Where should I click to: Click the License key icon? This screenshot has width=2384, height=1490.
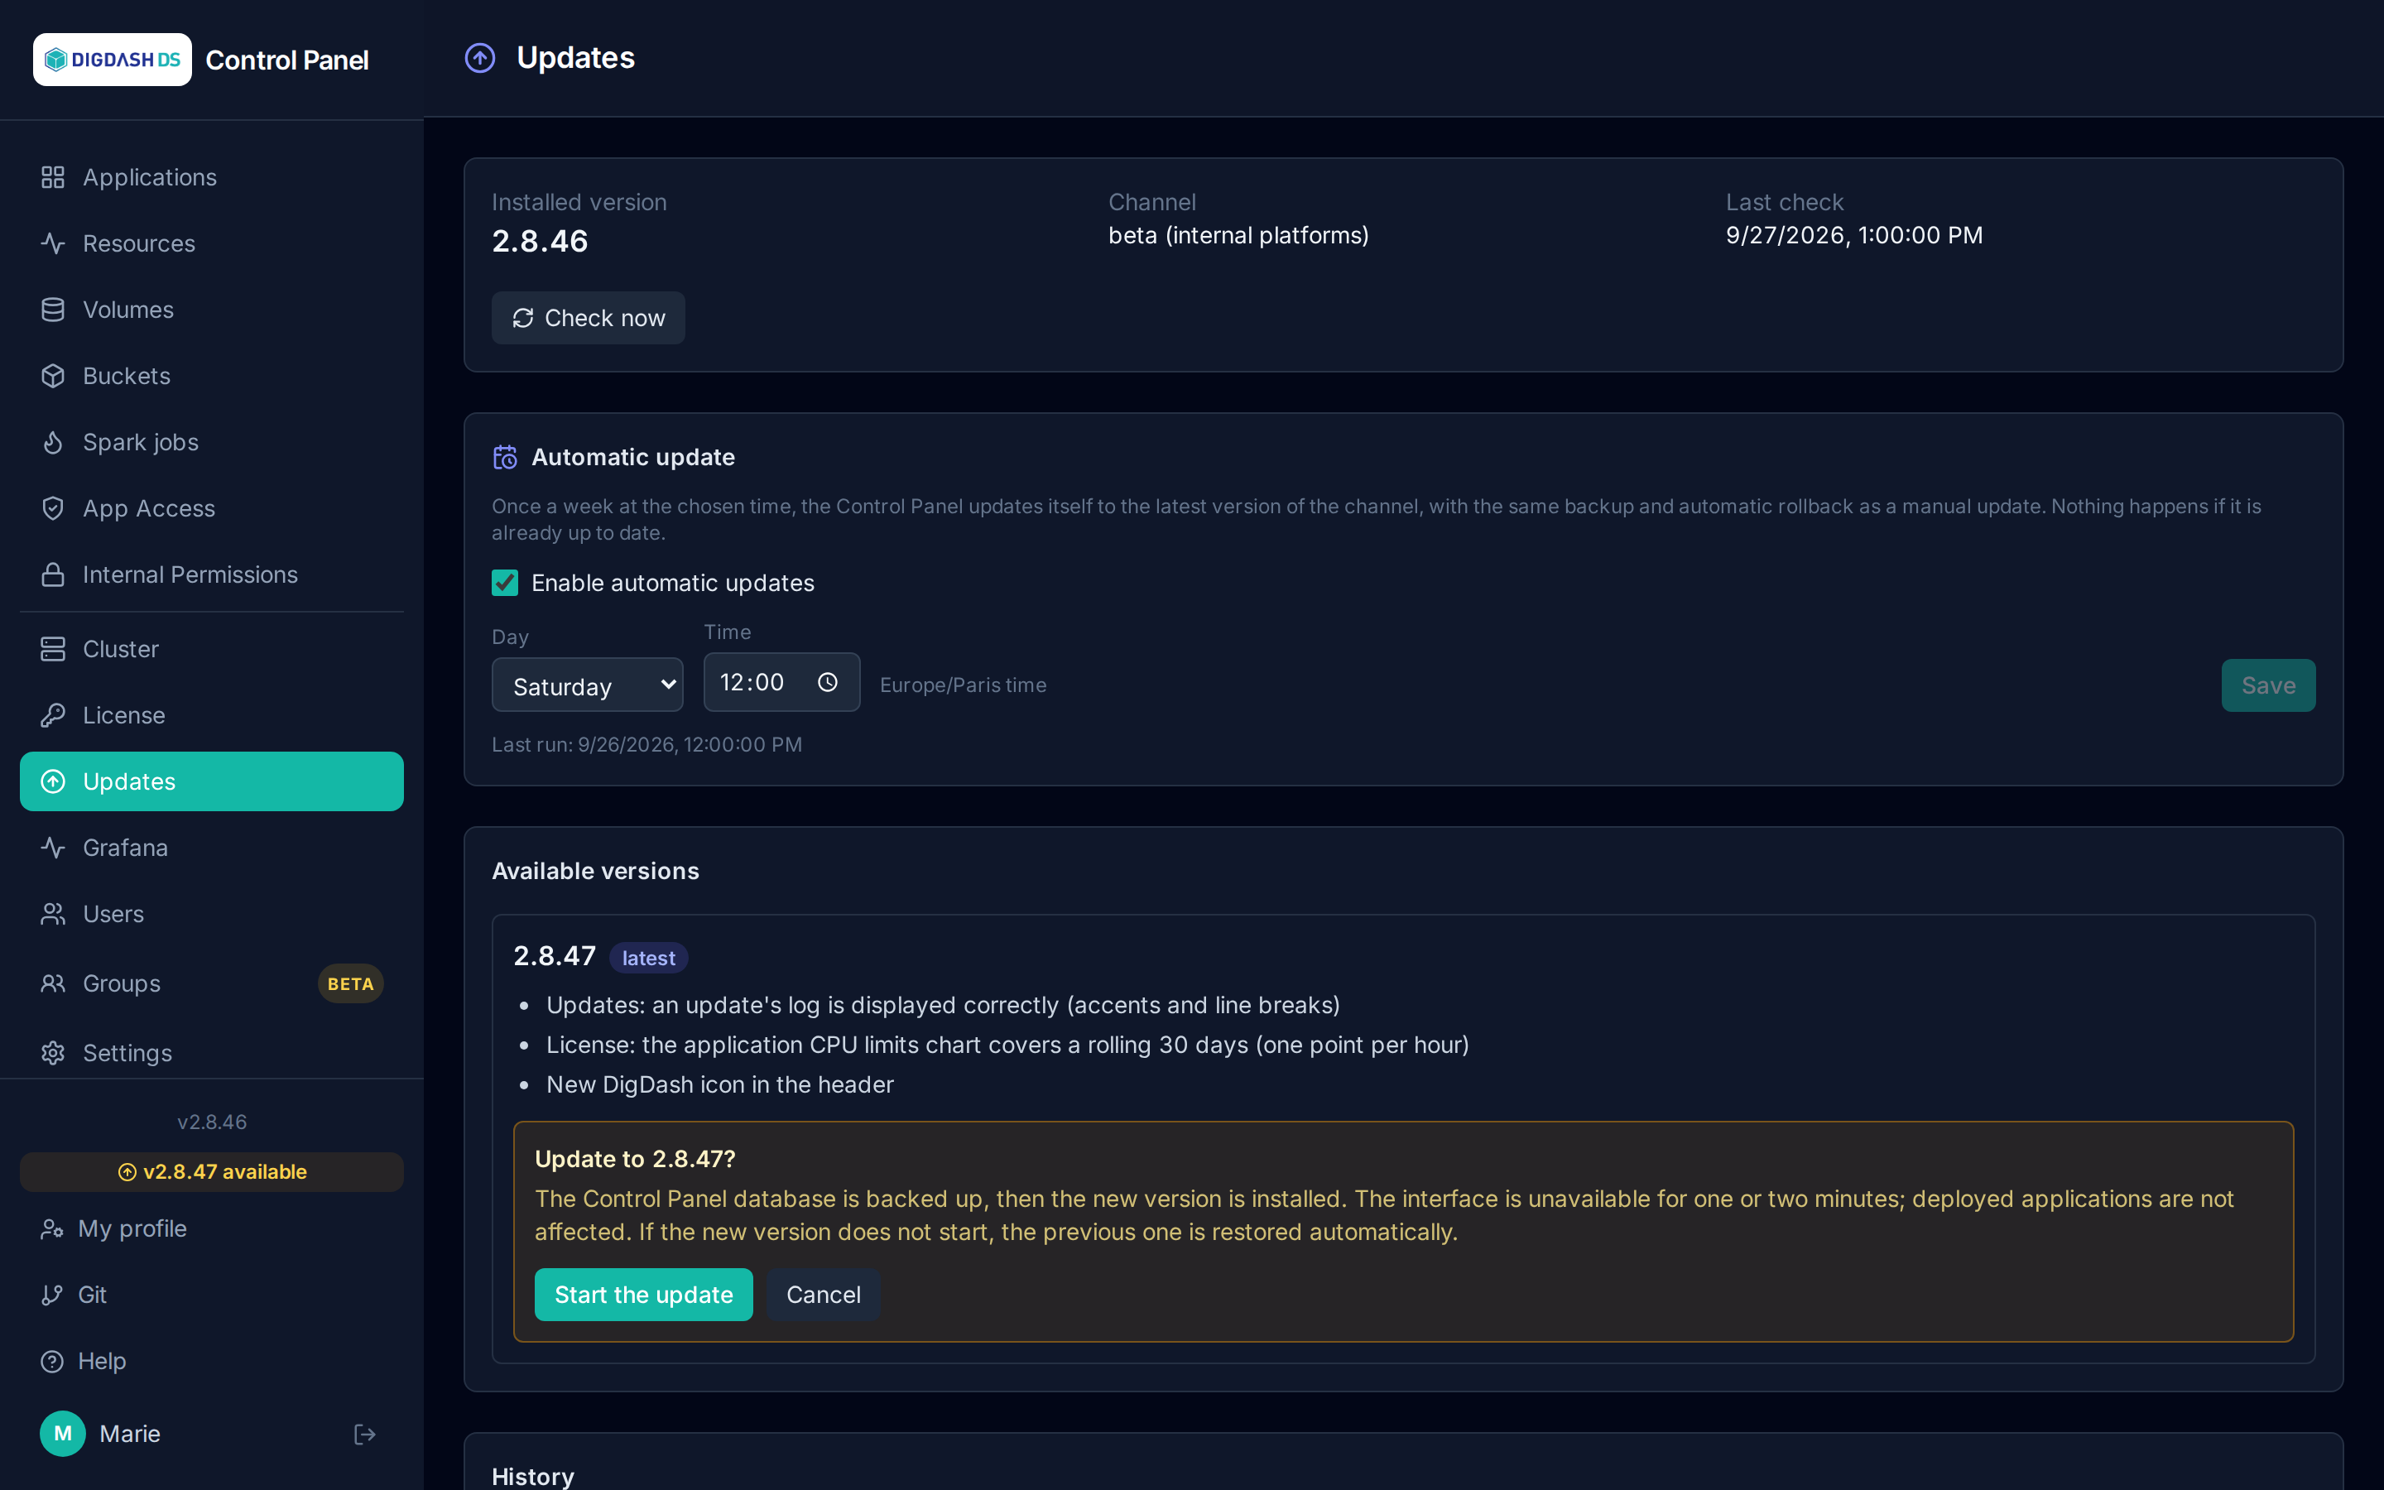pyautogui.click(x=53, y=715)
